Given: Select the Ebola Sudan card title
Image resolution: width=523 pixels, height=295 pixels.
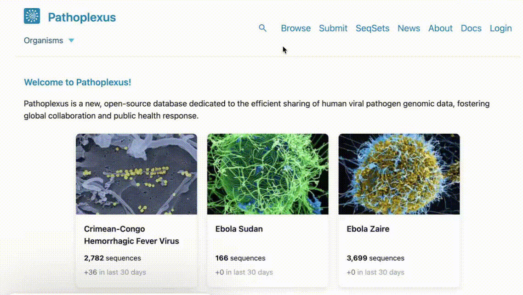Looking at the screenshot, I should coord(239,229).
